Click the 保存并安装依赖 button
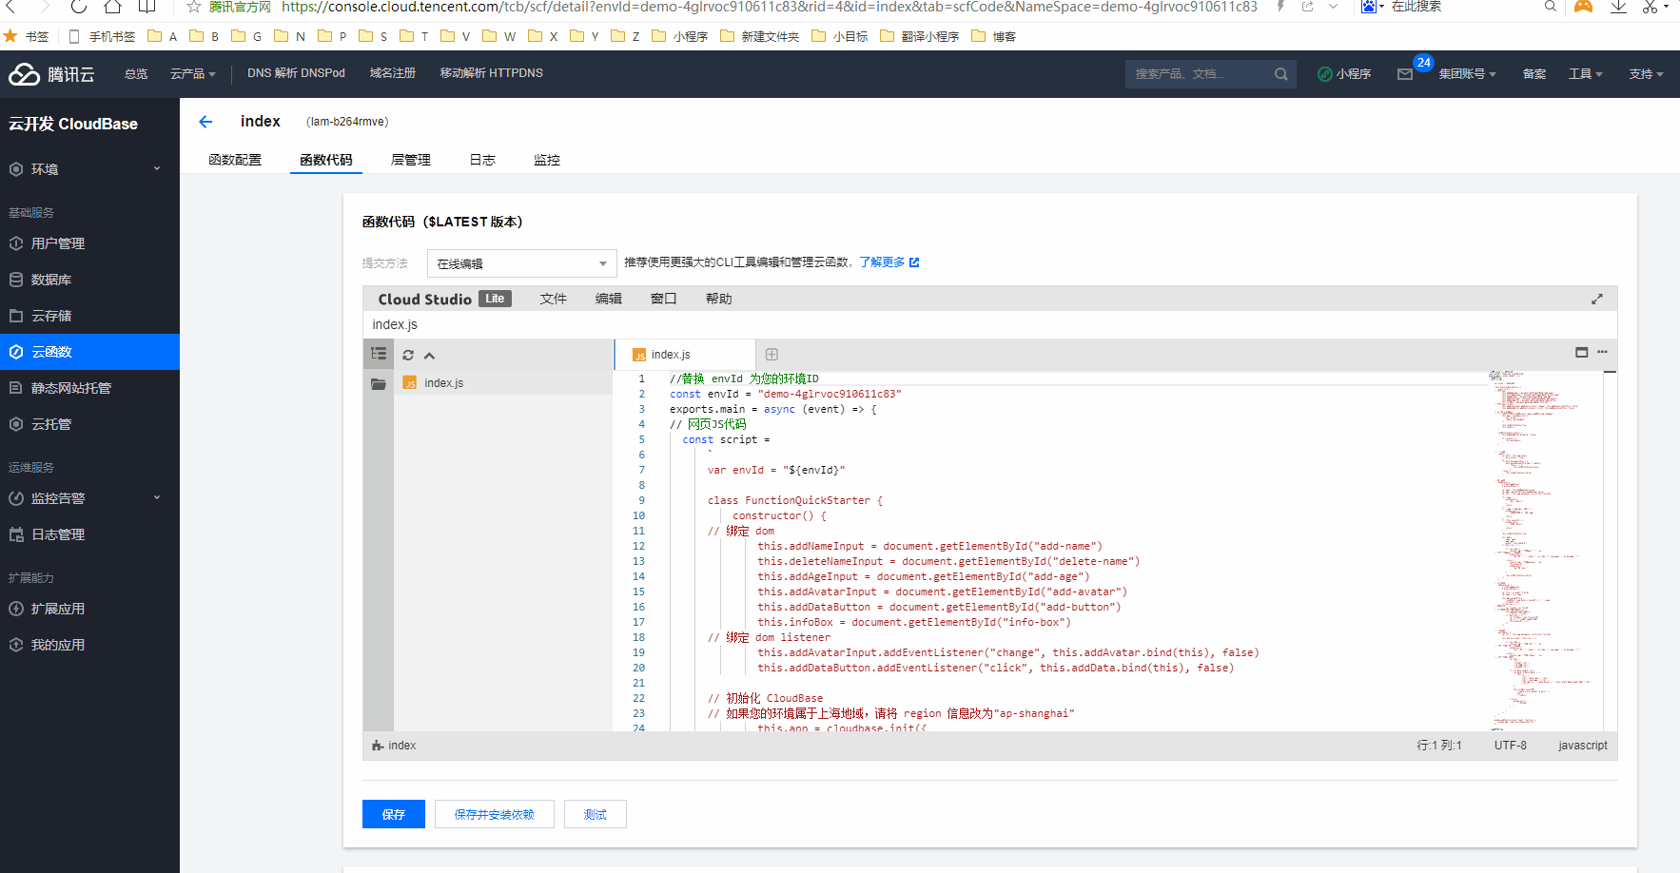The height and width of the screenshot is (873, 1680). [x=495, y=814]
